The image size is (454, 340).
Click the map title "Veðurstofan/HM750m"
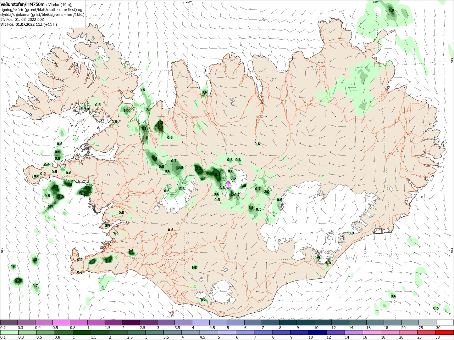22,4
